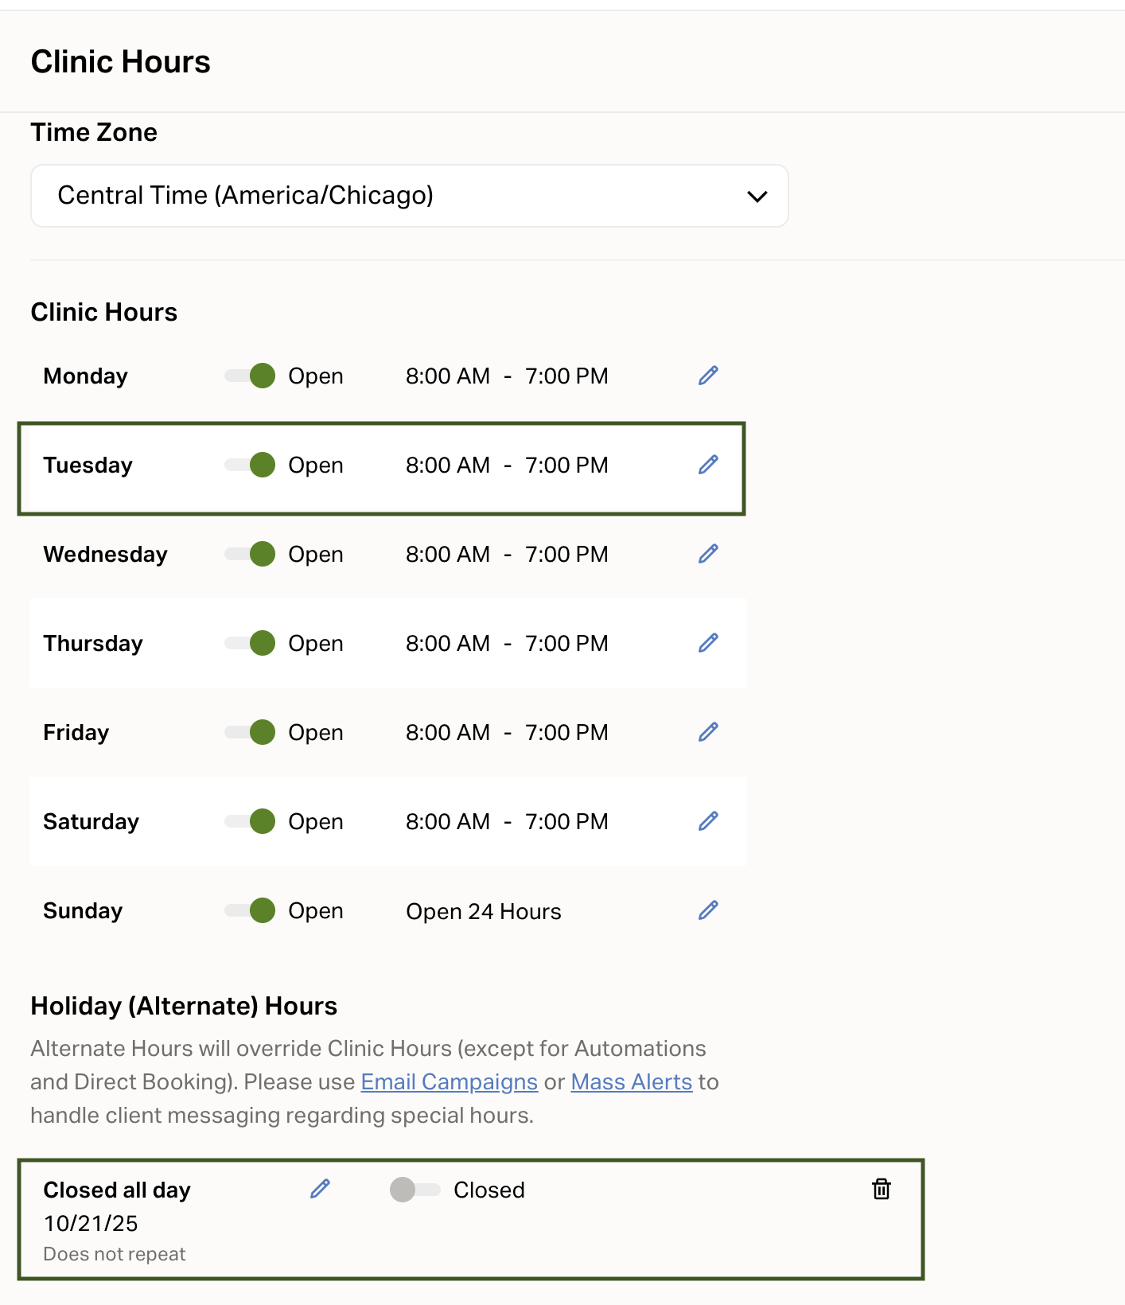
Task: Click the Tuesday hours edit pencil
Action: [x=708, y=465]
